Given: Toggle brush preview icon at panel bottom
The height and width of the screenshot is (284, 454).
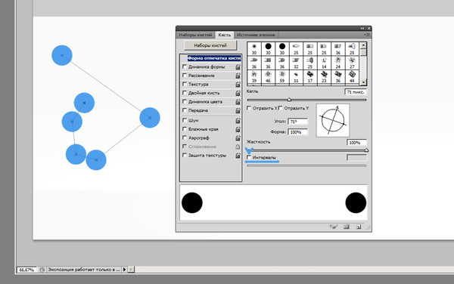Looking at the screenshot, I should click(333, 227).
